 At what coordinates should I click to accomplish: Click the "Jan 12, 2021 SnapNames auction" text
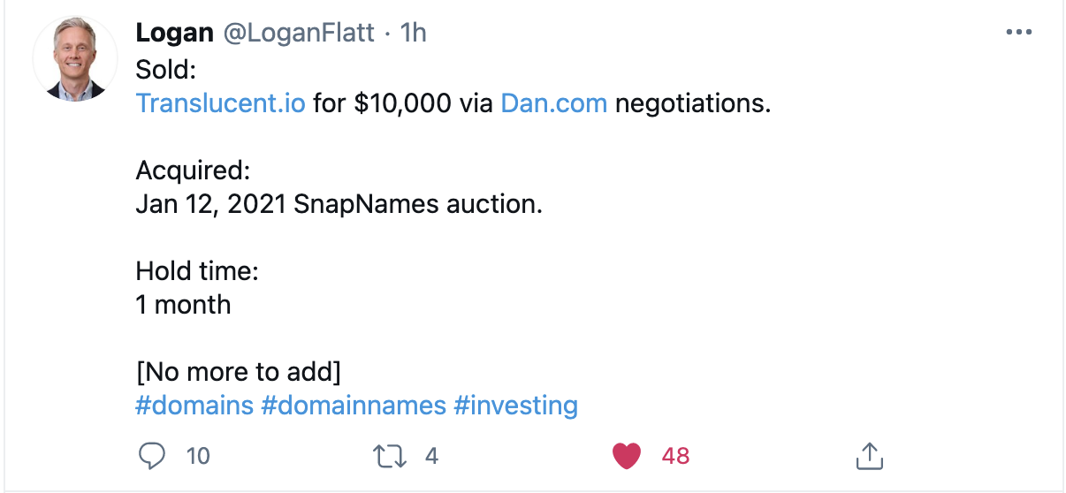point(339,204)
